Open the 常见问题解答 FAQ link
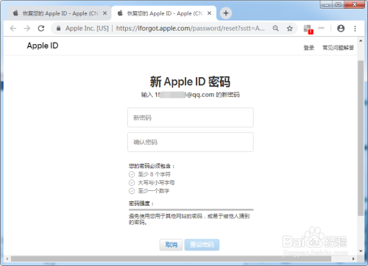368x266 pixels. click(338, 48)
